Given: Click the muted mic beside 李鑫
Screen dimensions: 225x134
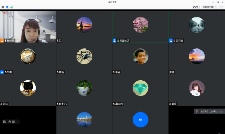Looking at the screenshot, I should pyautogui.click(x=114, y=72).
